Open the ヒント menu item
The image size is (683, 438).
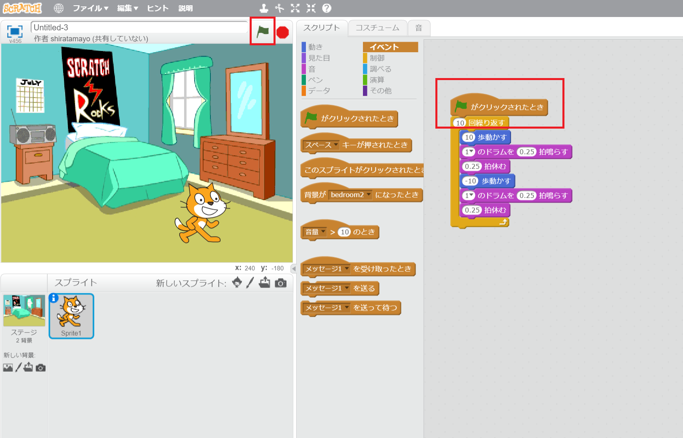coord(157,8)
